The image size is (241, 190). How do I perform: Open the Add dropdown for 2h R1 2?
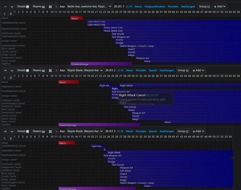[x=198, y=70]
